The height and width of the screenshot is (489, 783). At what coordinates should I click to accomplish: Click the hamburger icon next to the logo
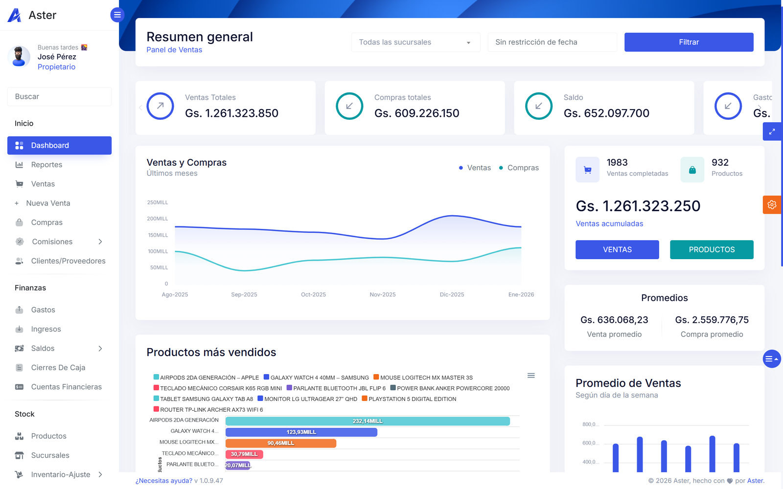click(117, 15)
